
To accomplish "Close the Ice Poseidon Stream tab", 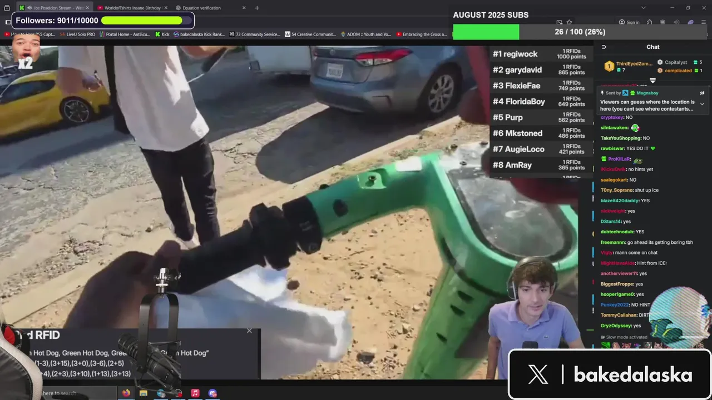I will (x=87, y=8).
